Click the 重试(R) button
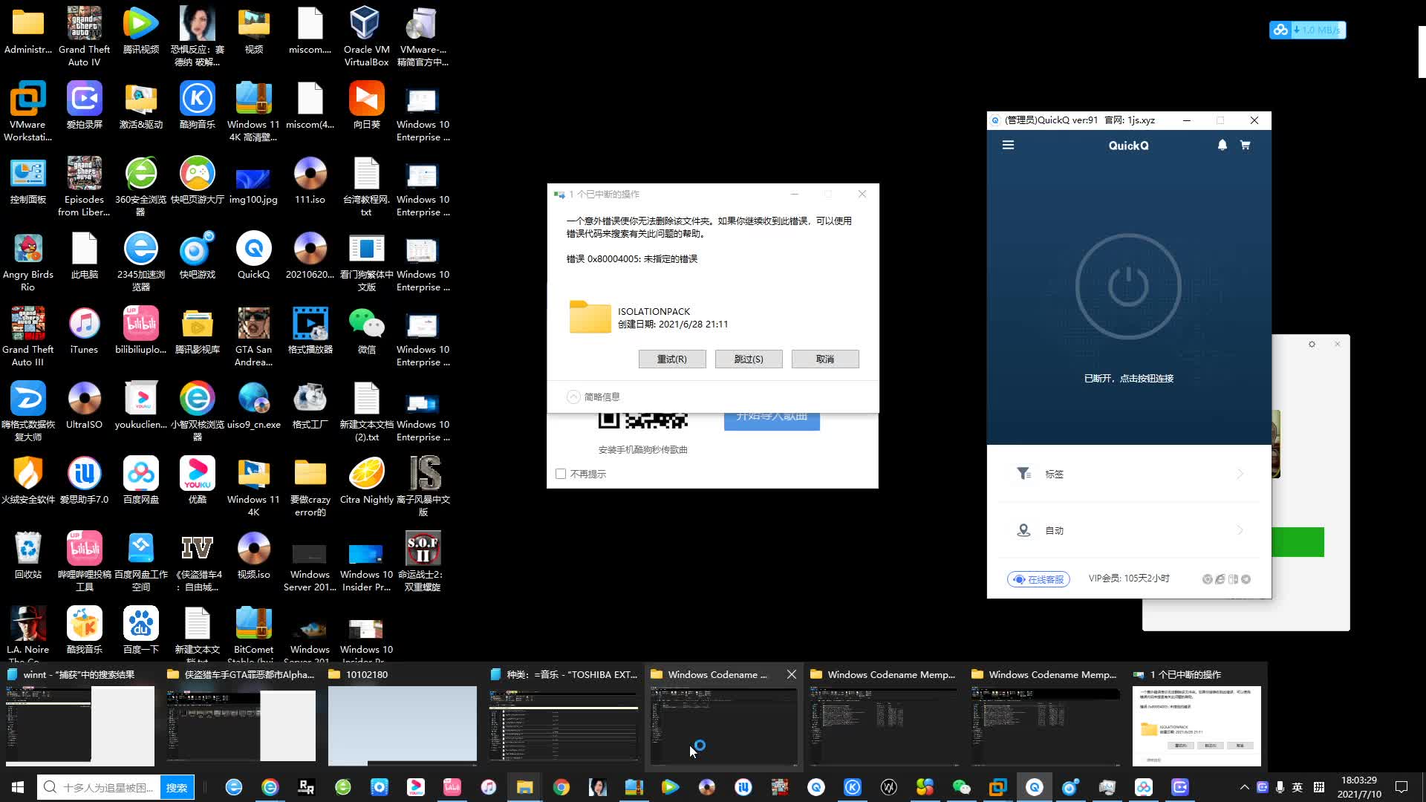The width and height of the screenshot is (1426, 802). click(x=671, y=359)
